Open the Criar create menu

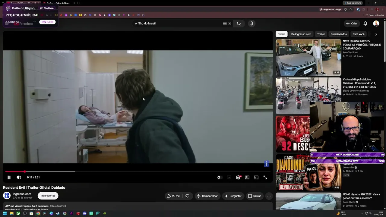point(352,24)
